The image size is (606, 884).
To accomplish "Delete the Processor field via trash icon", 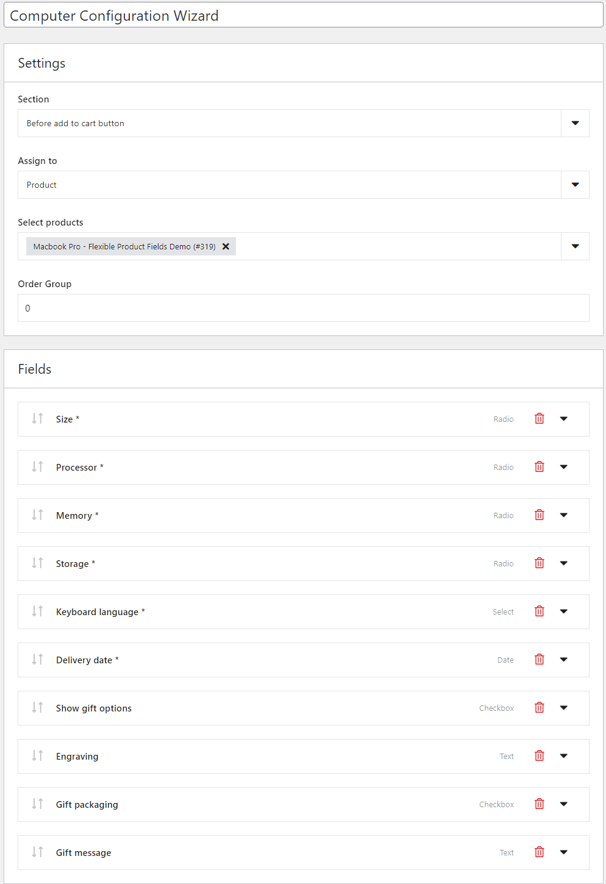I will [540, 467].
